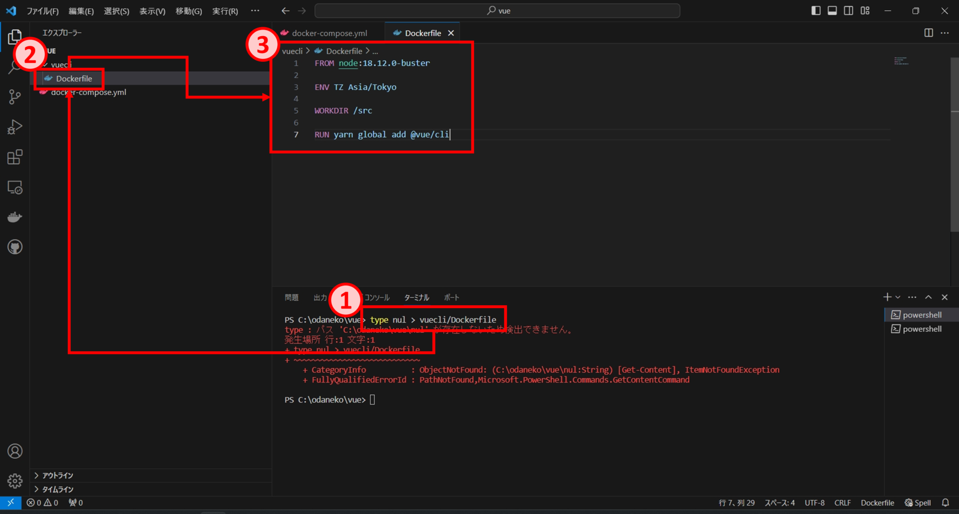
Task: Open the Docker extension view
Action: [x=15, y=216]
